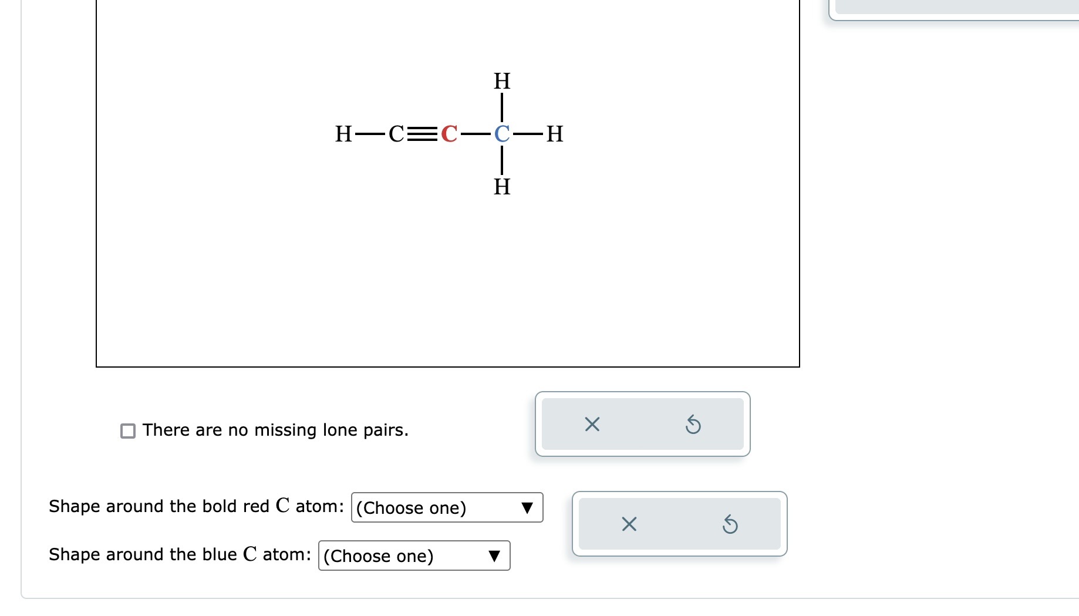Click the bottom H atom in the structure

[501, 187]
